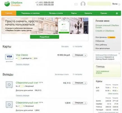Click the Платина metal rate row
The height and width of the screenshot is (113, 122).
[107, 107]
